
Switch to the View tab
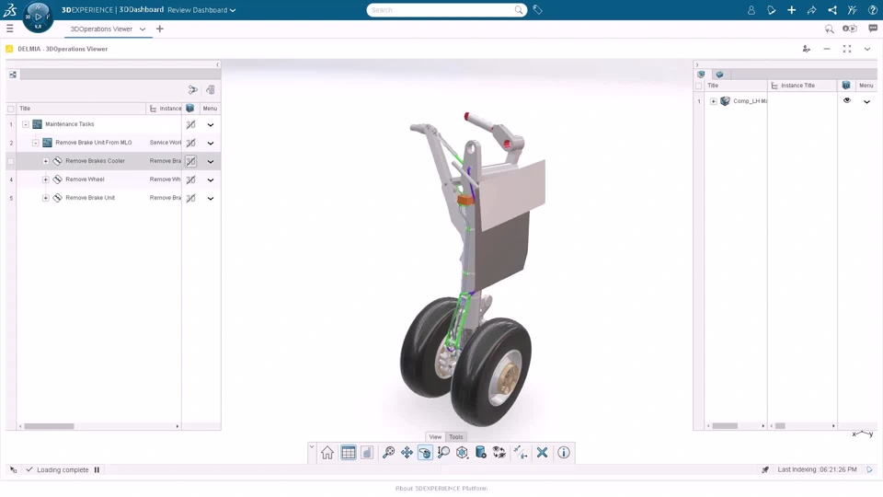435,436
